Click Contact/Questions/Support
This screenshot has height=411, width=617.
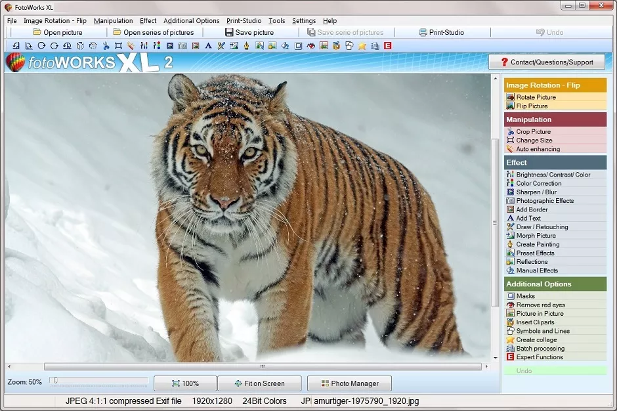pyautogui.click(x=547, y=61)
